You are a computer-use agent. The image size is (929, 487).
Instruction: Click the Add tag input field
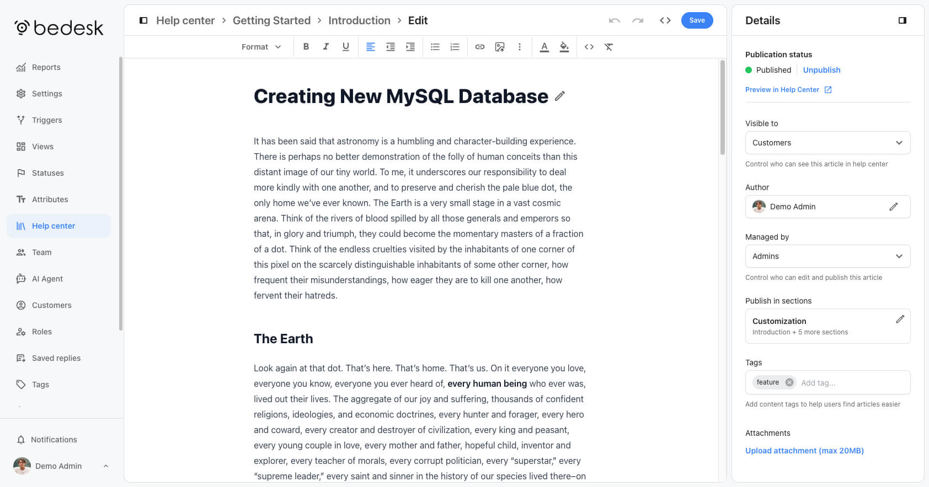pyautogui.click(x=852, y=383)
